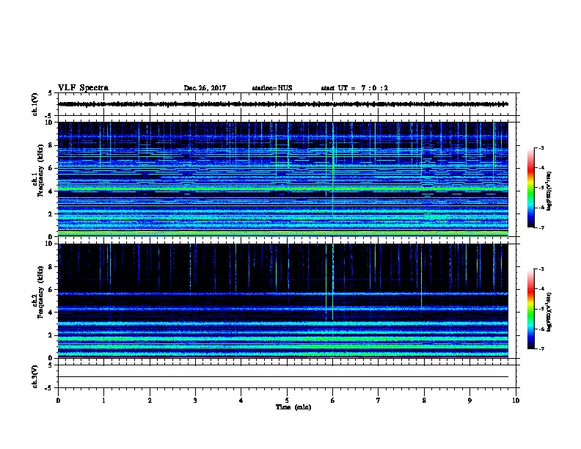This screenshot has width=581, height=449.
Task: Click the "7" tick label on the time axis
Action: pyautogui.click(x=379, y=400)
